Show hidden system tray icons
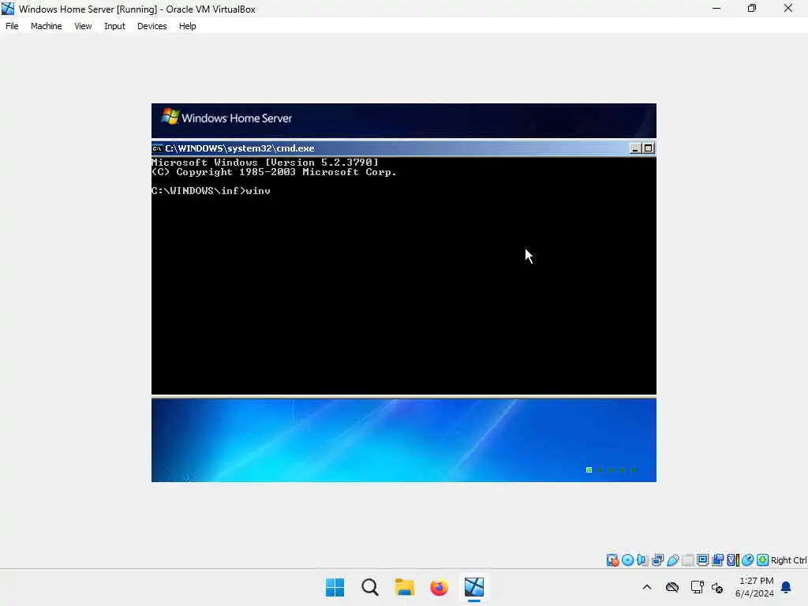Image resolution: width=808 pixels, height=606 pixels. 647,587
